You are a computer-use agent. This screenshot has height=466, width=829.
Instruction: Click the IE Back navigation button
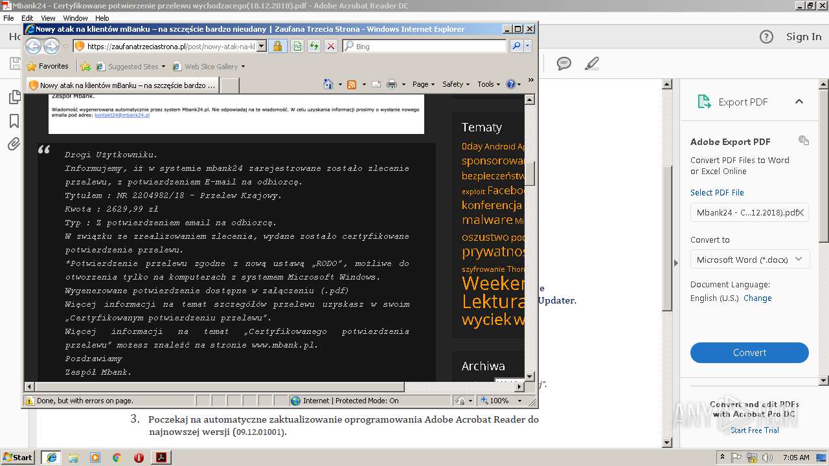click(x=34, y=46)
